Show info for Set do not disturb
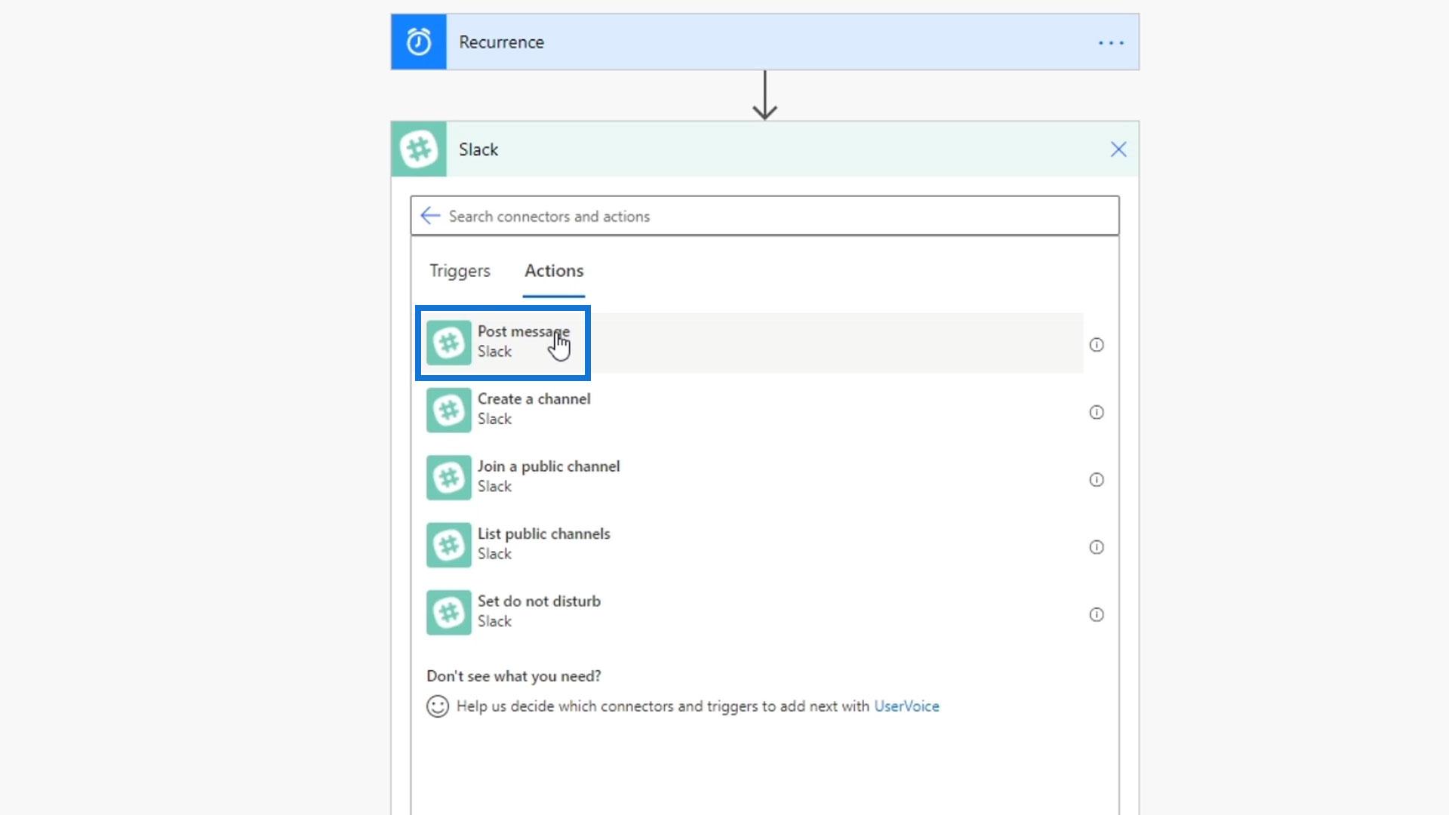This screenshot has width=1449, height=815. pyautogui.click(x=1096, y=614)
